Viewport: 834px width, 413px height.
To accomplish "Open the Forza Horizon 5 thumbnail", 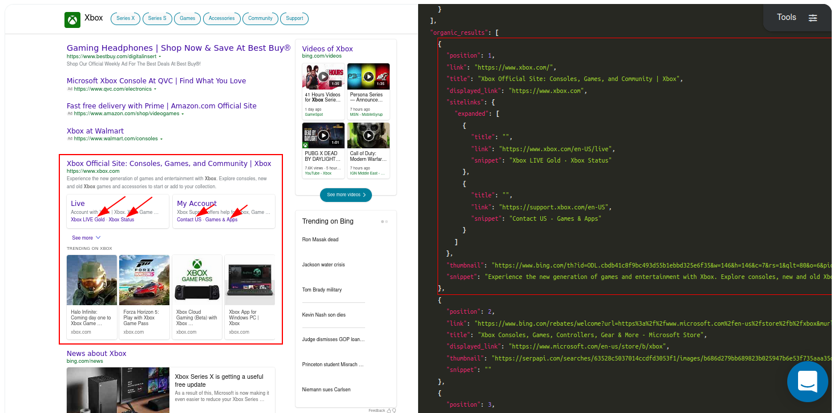I will [144, 280].
